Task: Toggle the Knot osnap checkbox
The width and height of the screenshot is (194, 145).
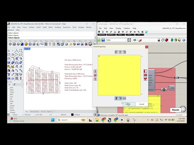Action: pos(8,108)
